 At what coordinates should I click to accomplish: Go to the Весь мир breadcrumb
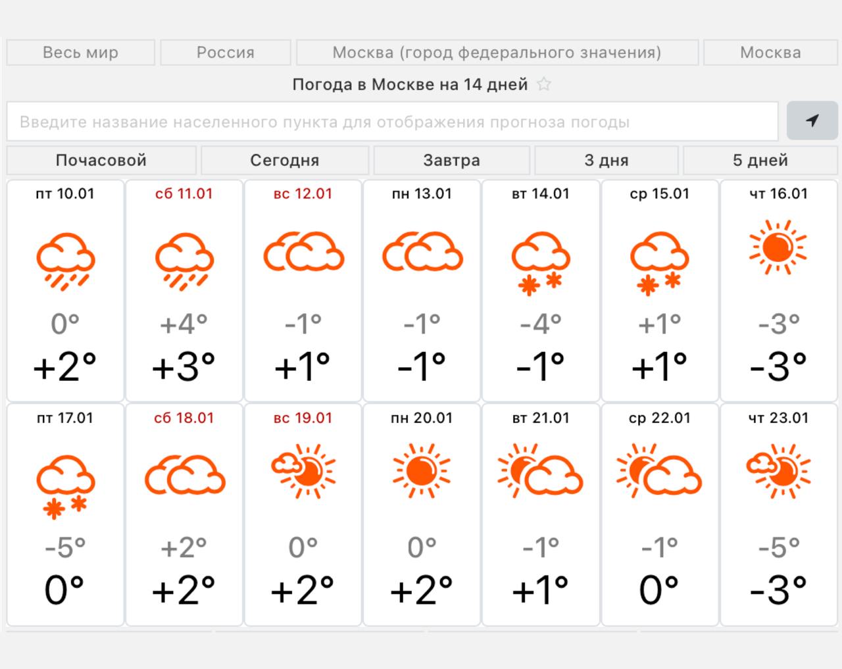coord(80,53)
